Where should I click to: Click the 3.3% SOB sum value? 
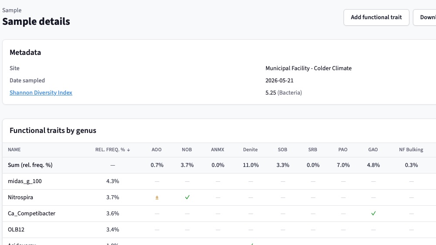tap(283, 165)
